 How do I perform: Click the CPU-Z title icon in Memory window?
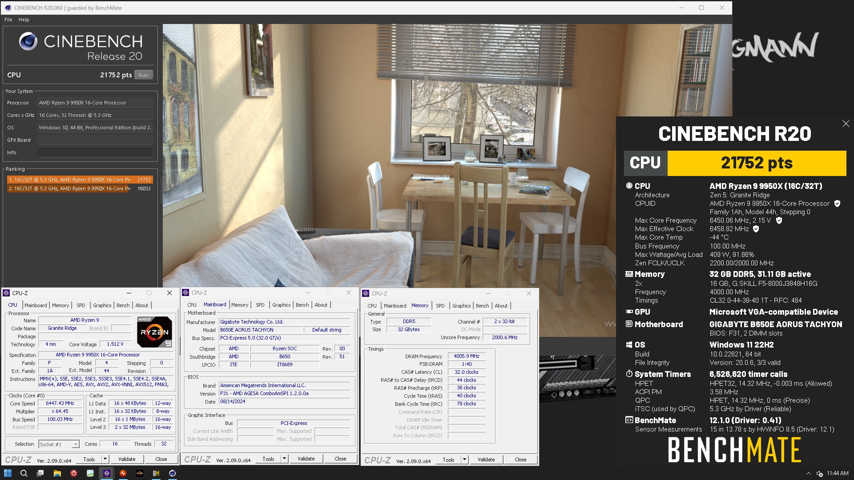(x=366, y=293)
